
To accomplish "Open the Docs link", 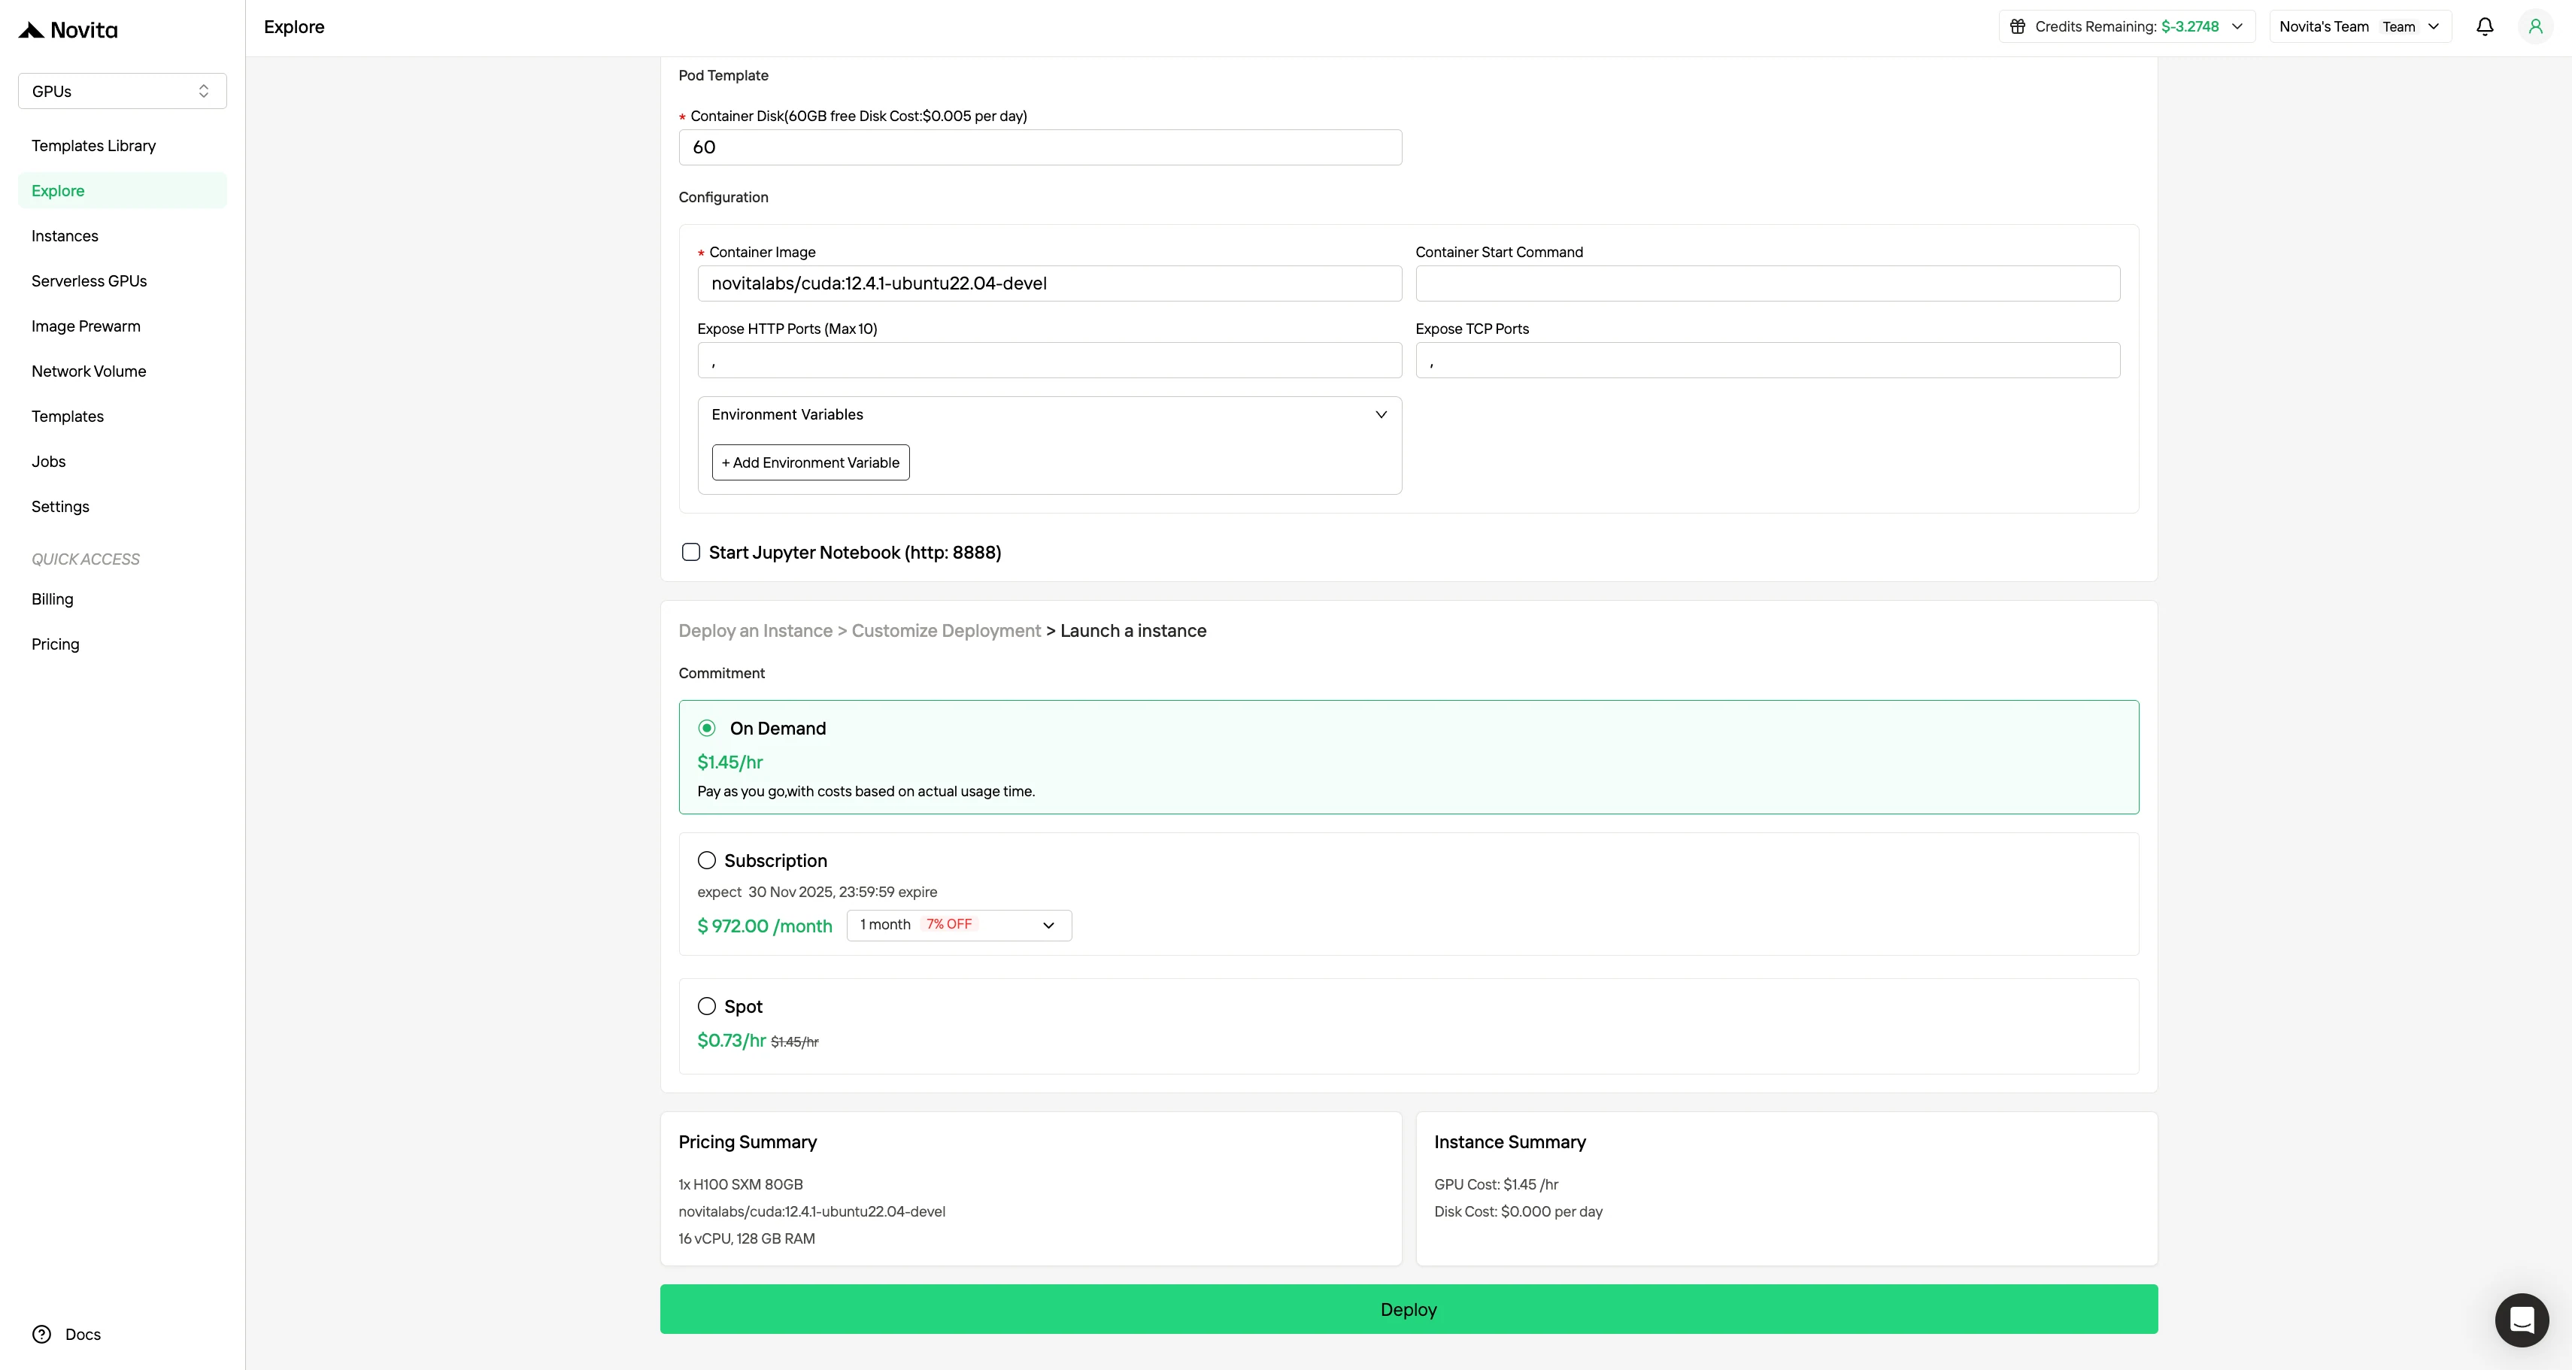I will [x=83, y=1334].
